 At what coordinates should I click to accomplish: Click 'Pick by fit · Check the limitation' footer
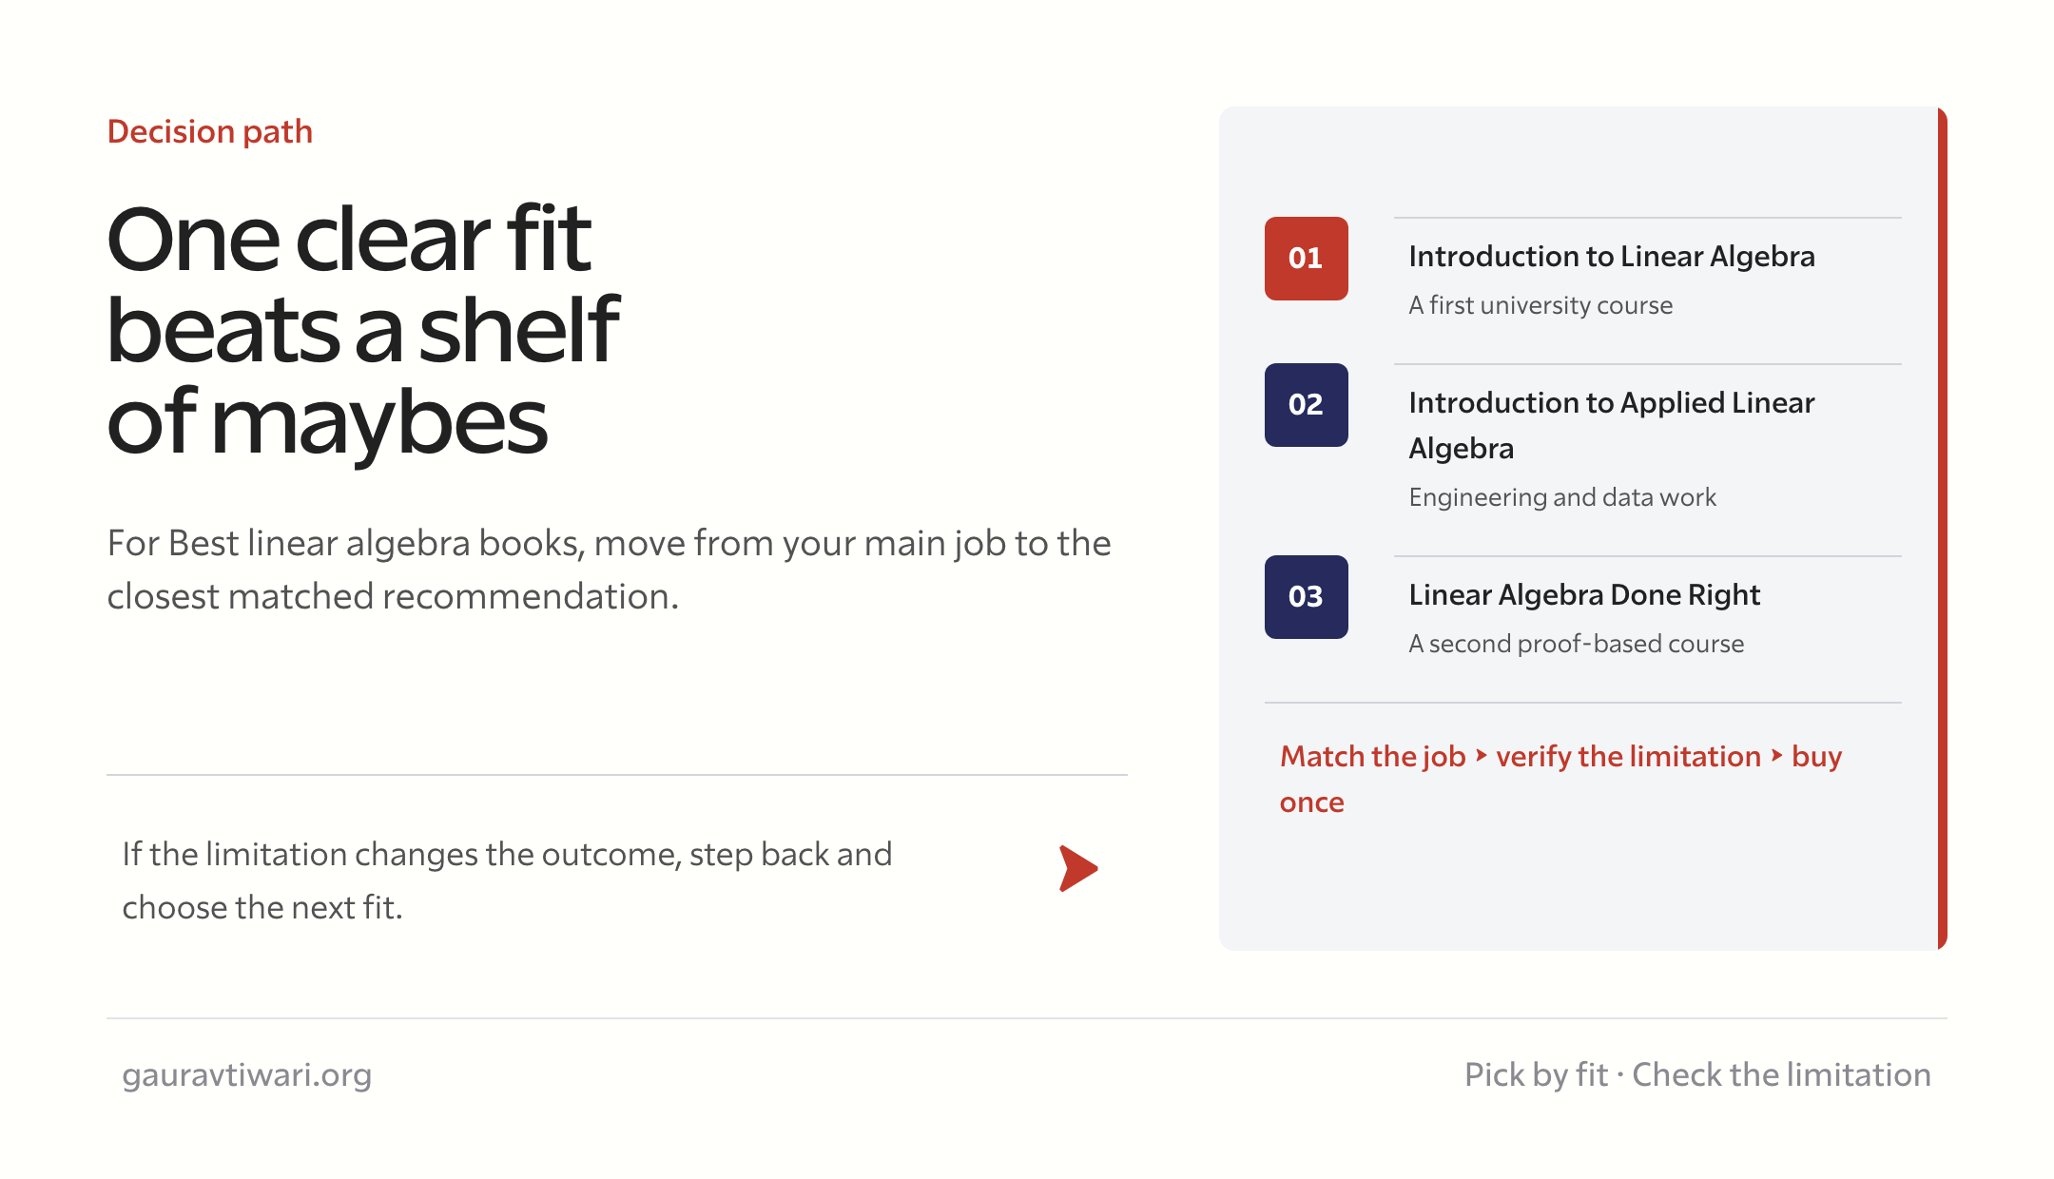pyautogui.click(x=1697, y=1075)
